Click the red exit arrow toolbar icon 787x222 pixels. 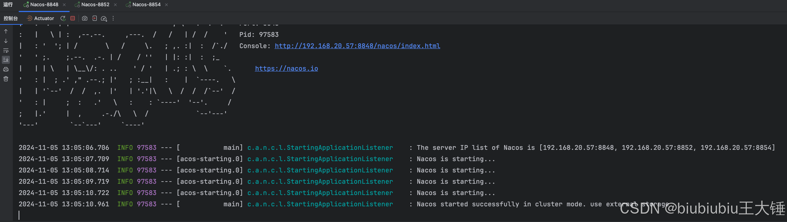pyautogui.click(x=94, y=18)
